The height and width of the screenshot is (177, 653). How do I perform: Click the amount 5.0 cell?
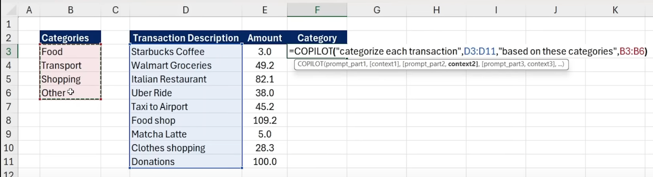(x=264, y=134)
